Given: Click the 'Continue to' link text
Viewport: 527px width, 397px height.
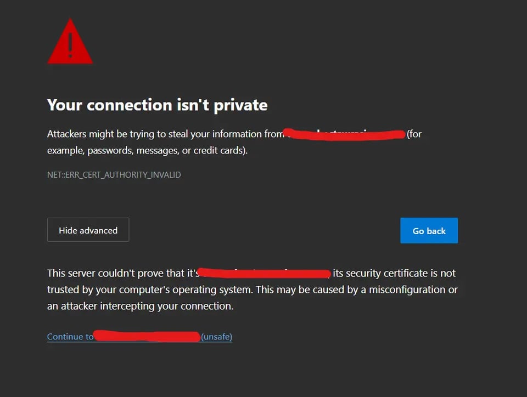Looking at the screenshot, I should coord(70,337).
